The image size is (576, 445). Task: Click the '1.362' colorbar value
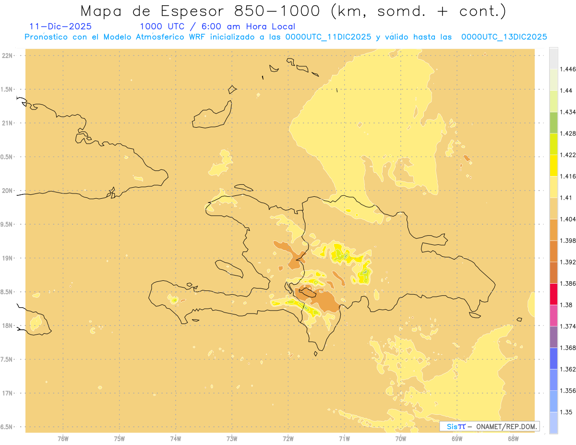coord(568,369)
